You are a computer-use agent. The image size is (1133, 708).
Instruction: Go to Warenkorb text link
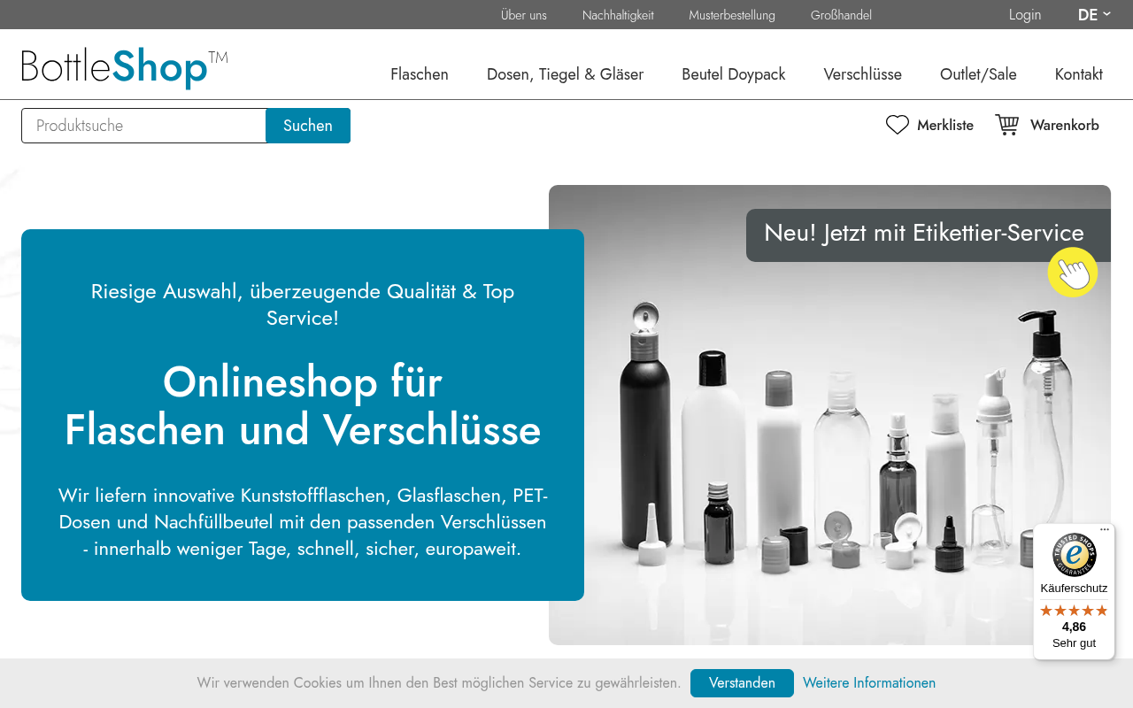tap(1065, 126)
